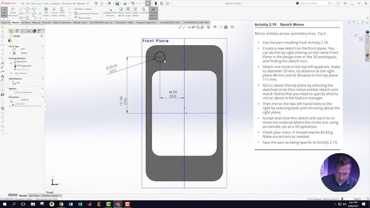Switch to the Features tab
370x208 pixels.
click(5, 23)
